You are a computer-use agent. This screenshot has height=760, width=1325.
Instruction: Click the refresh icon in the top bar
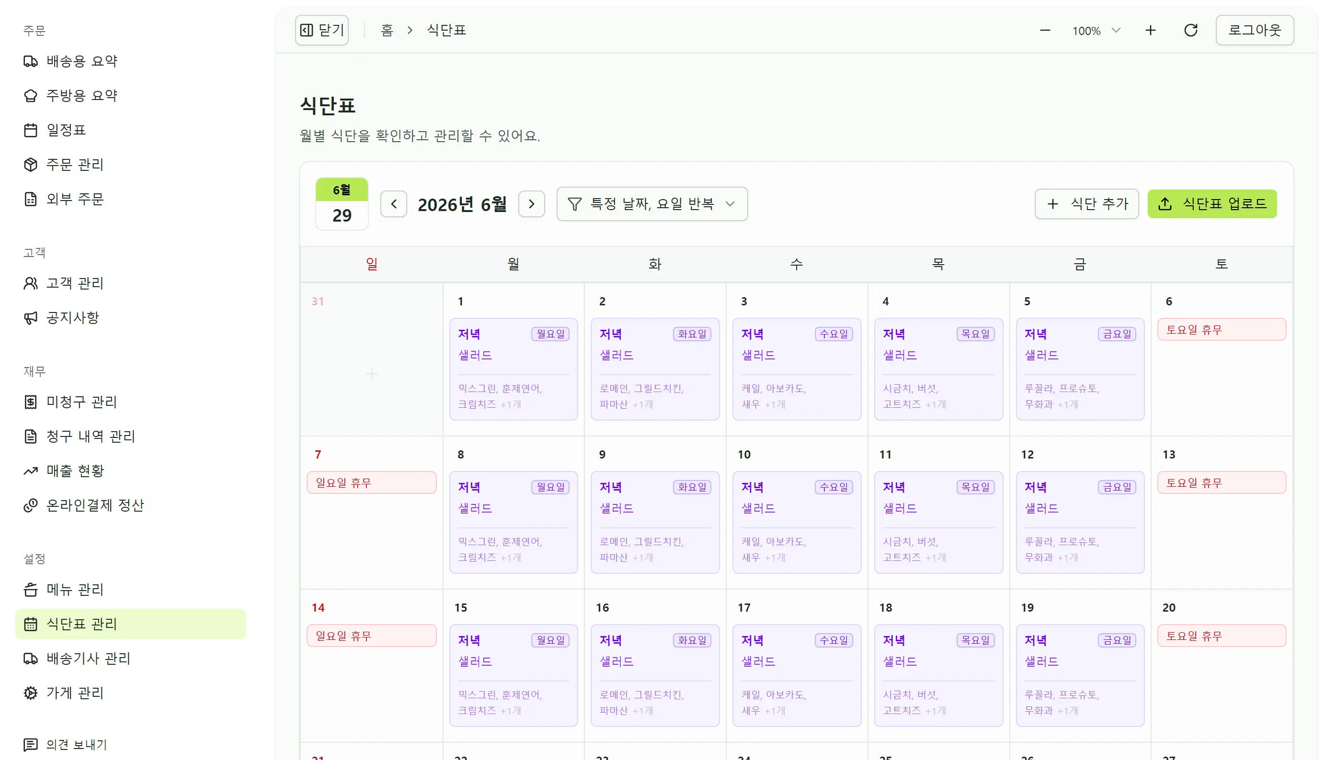(1190, 30)
